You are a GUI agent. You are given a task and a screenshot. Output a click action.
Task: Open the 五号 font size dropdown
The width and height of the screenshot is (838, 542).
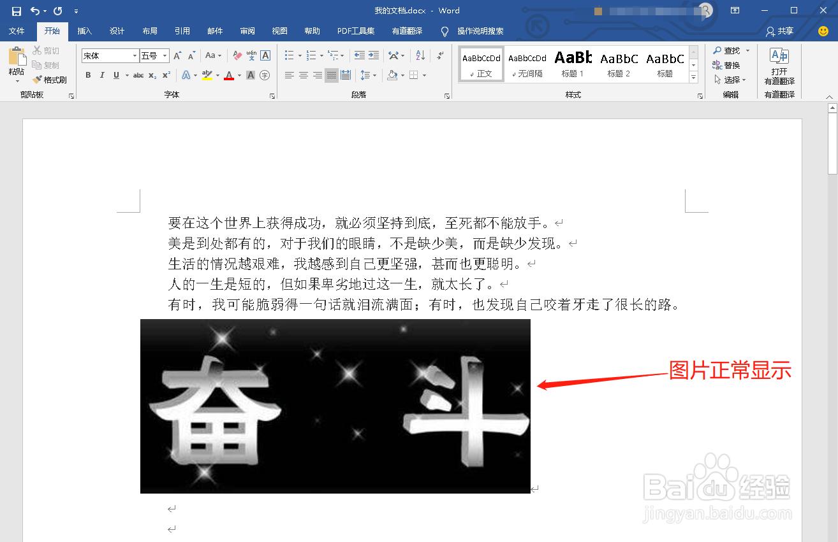point(165,55)
